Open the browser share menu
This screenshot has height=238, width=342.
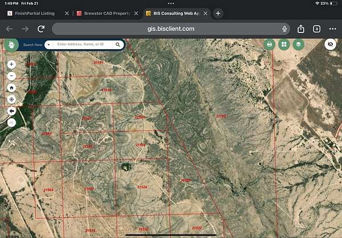coord(301,29)
